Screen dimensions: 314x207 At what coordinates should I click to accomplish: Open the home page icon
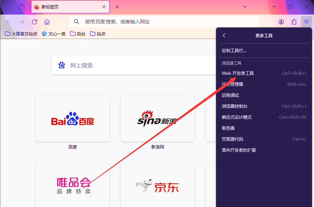coord(47,22)
